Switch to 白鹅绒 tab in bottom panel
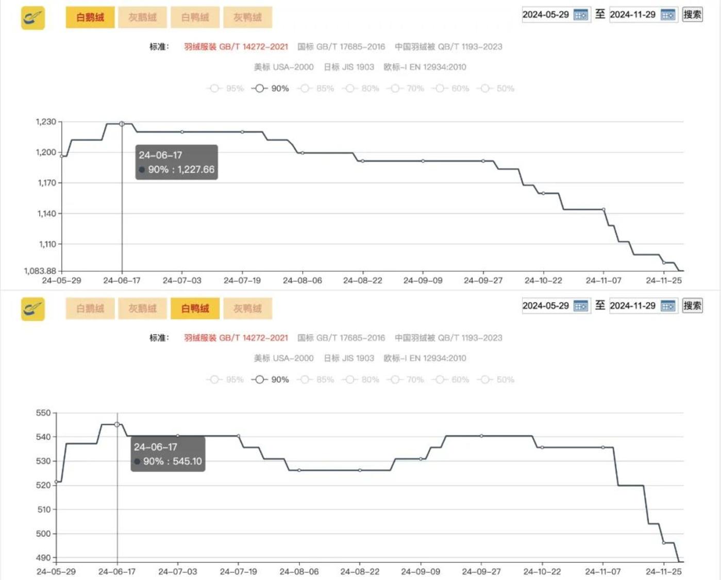The image size is (721, 580). tap(90, 309)
